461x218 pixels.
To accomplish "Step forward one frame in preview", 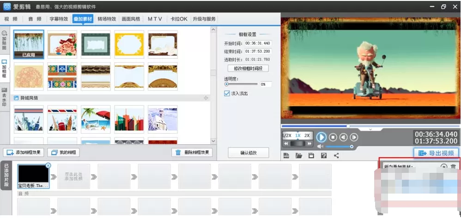I will point(354,137).
